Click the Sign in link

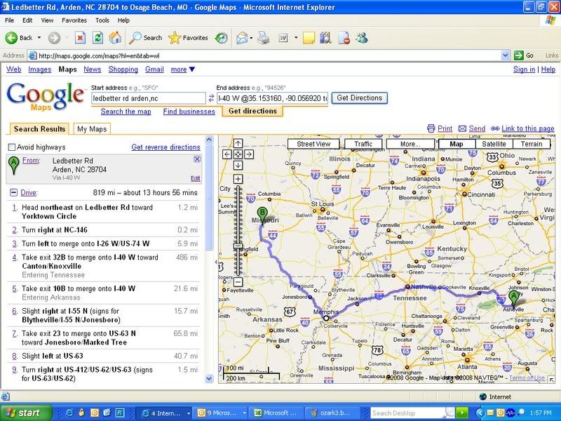pos(524,69)
